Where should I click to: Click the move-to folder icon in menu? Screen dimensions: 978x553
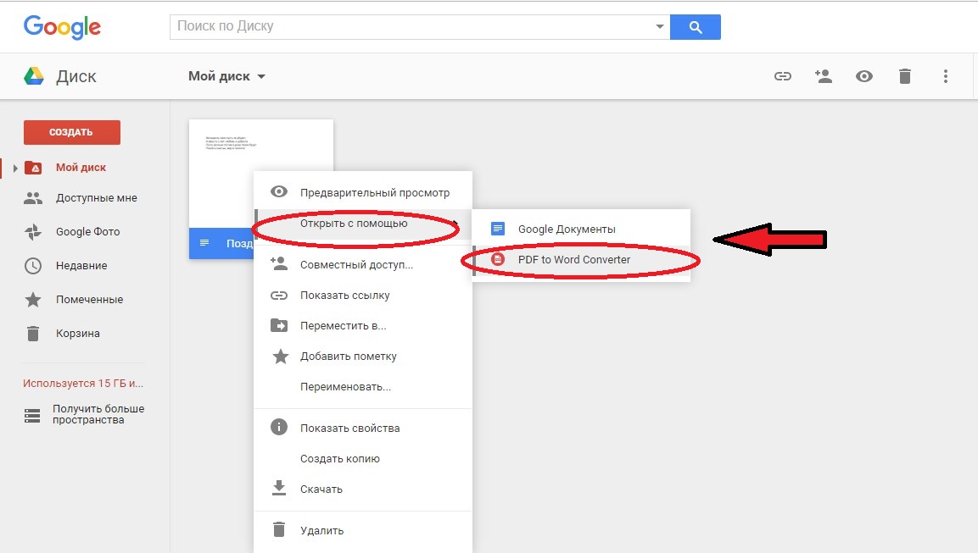279,325
